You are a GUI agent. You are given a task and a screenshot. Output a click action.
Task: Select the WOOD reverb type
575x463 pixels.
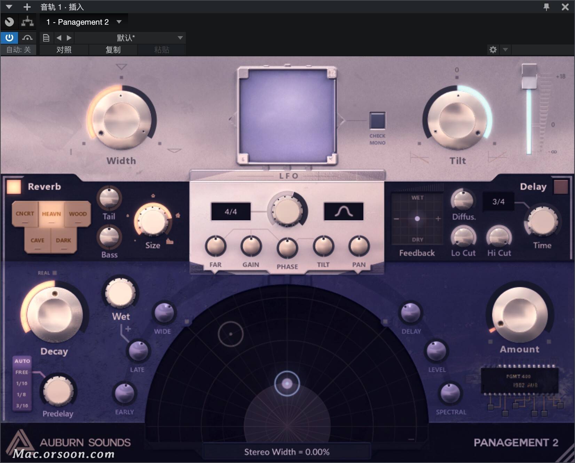click(78, 214)
